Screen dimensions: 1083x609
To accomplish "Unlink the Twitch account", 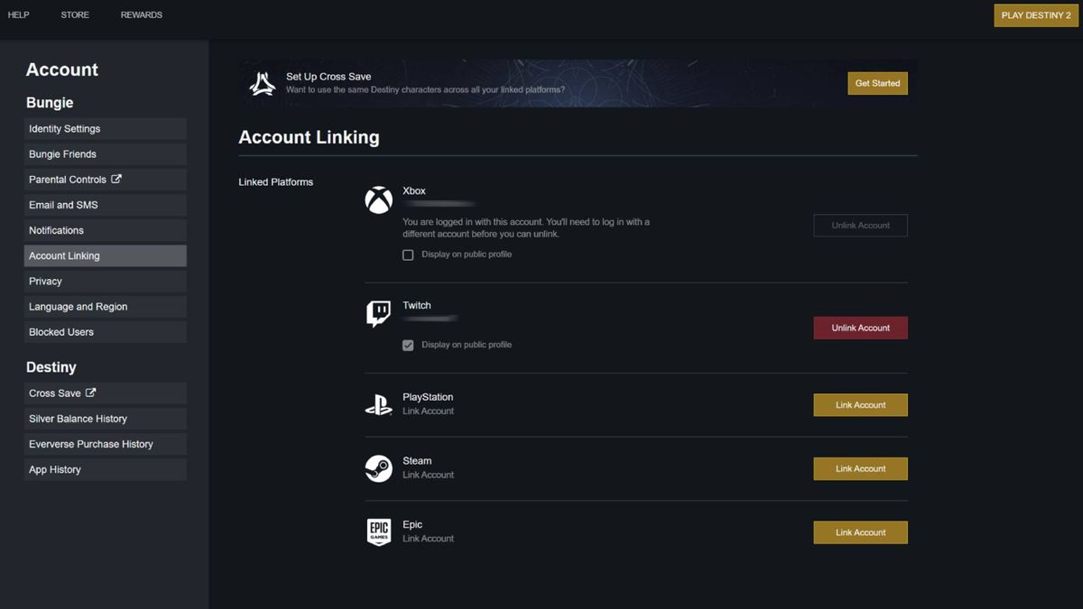I will click(x=860, y=328).
